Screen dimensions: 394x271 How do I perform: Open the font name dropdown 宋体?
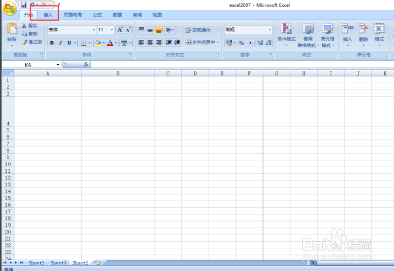coord(94,30)
